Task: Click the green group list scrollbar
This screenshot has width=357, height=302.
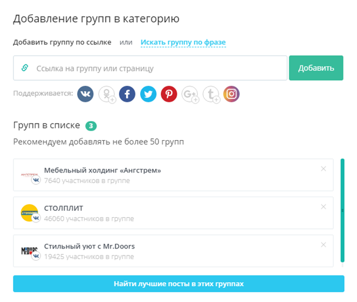Action: pos(342,210)
